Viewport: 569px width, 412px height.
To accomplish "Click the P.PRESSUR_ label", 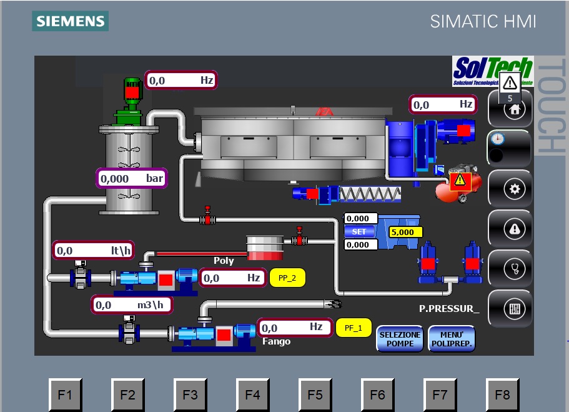I will pos(449,309).
